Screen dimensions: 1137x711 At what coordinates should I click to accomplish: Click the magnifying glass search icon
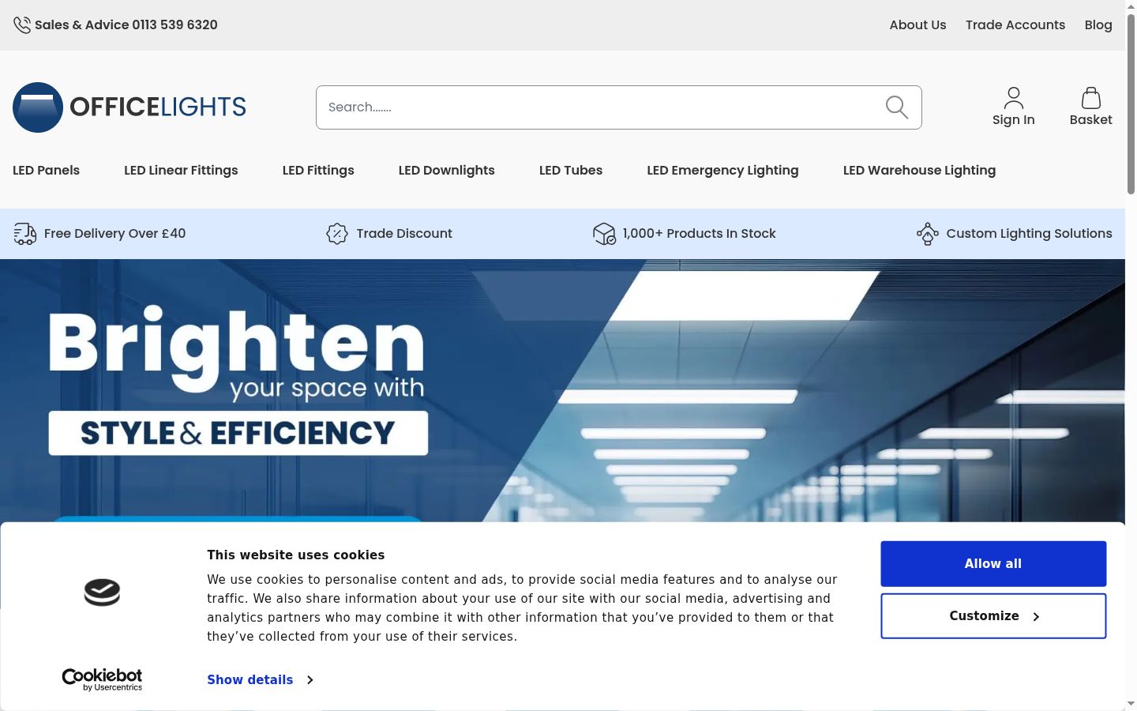pos(897,107)
